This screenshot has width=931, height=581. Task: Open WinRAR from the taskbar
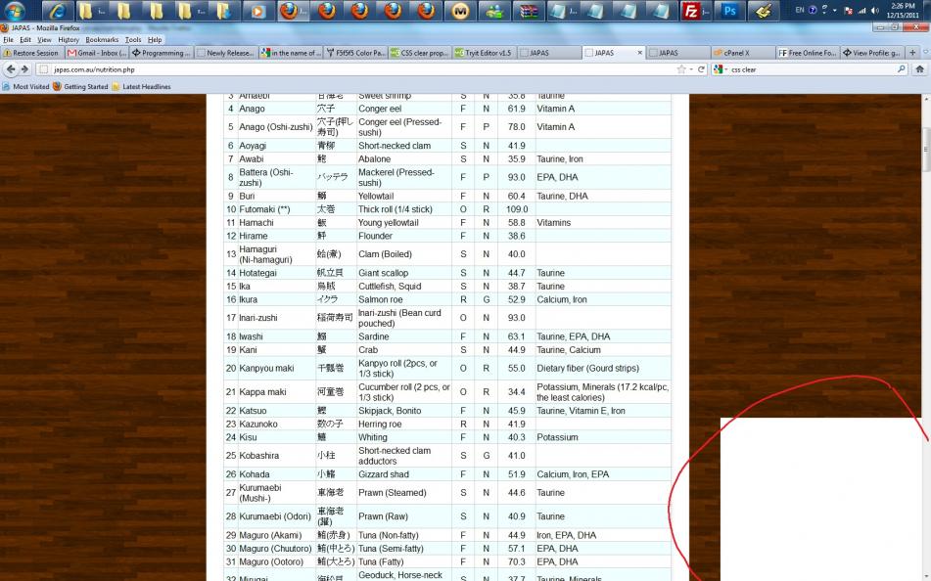click(528, 11)
